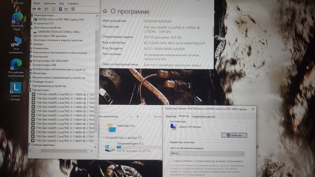Switch to the Управление цветом tab
The image size is (315, 177).
pos(203,116)
